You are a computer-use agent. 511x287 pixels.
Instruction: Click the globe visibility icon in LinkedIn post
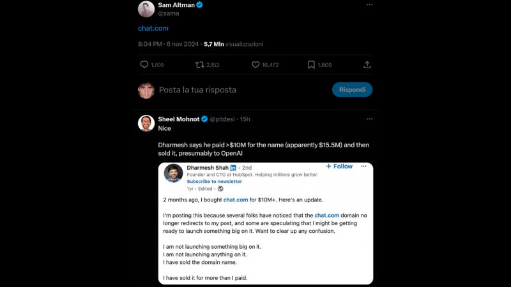click(x=220, y=189)
